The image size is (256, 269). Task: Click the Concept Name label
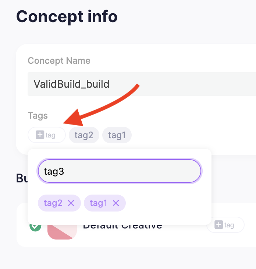tap(59, 61)
